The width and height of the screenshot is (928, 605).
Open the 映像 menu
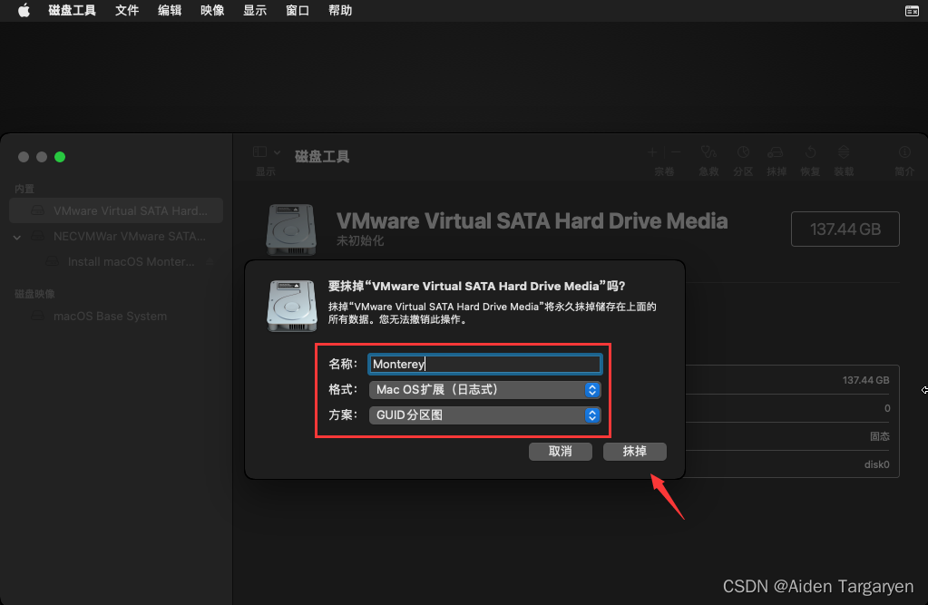tap(212, 11)
